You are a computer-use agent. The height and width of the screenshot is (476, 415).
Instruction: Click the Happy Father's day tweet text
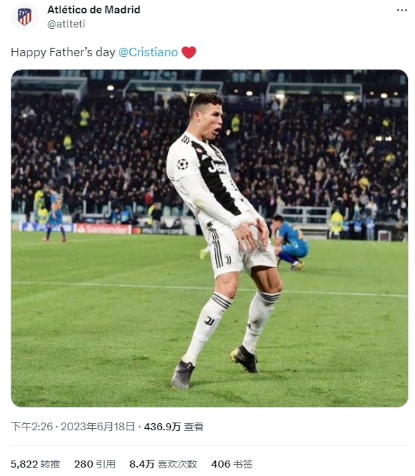tap(63, 52)
